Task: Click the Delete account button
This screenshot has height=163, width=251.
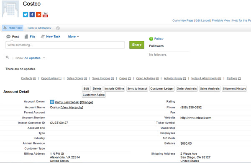Action: point(97,89)
